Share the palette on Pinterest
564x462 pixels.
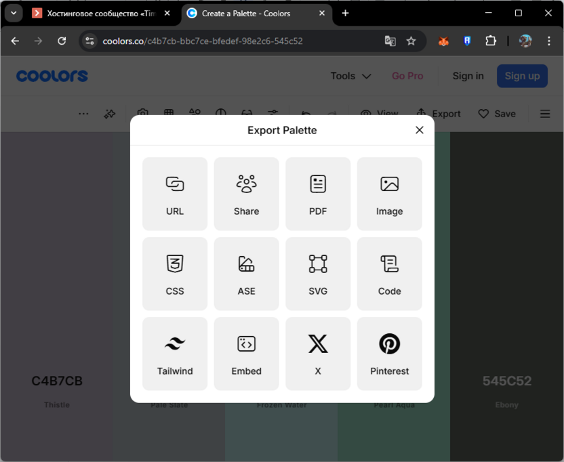(x=390, y=354)
